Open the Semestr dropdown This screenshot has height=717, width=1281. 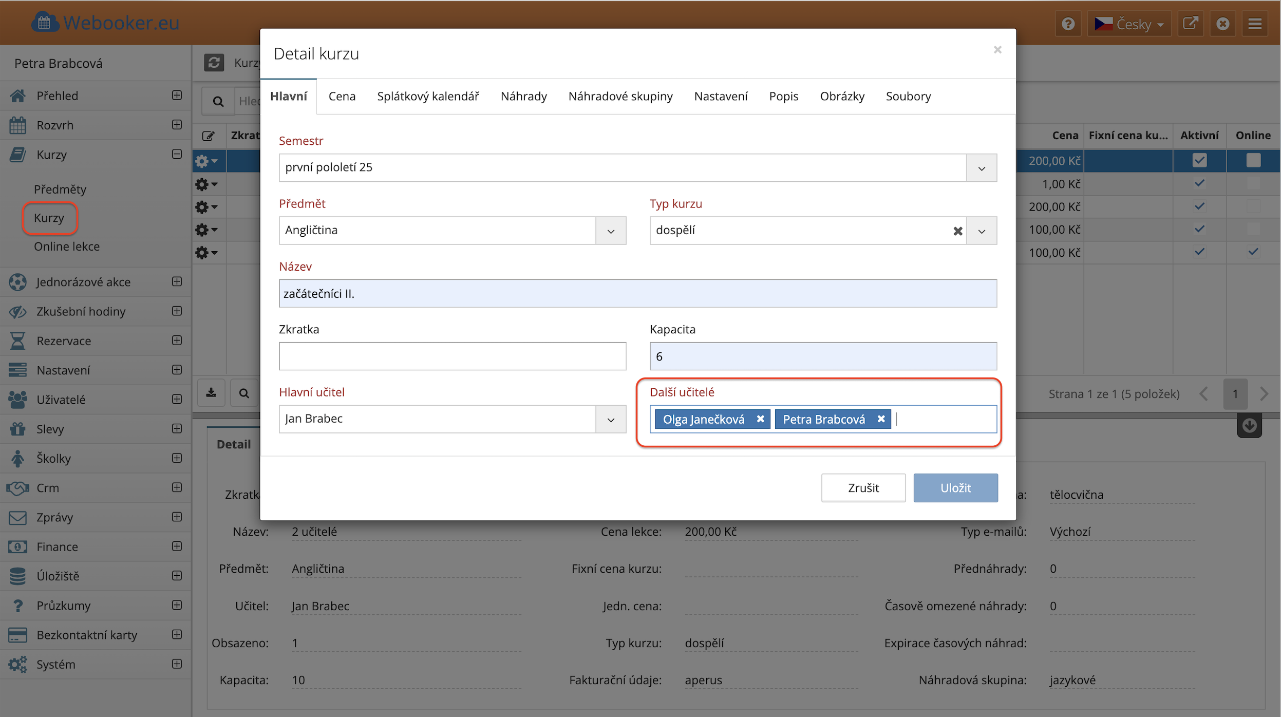click(x=981, y=168)
